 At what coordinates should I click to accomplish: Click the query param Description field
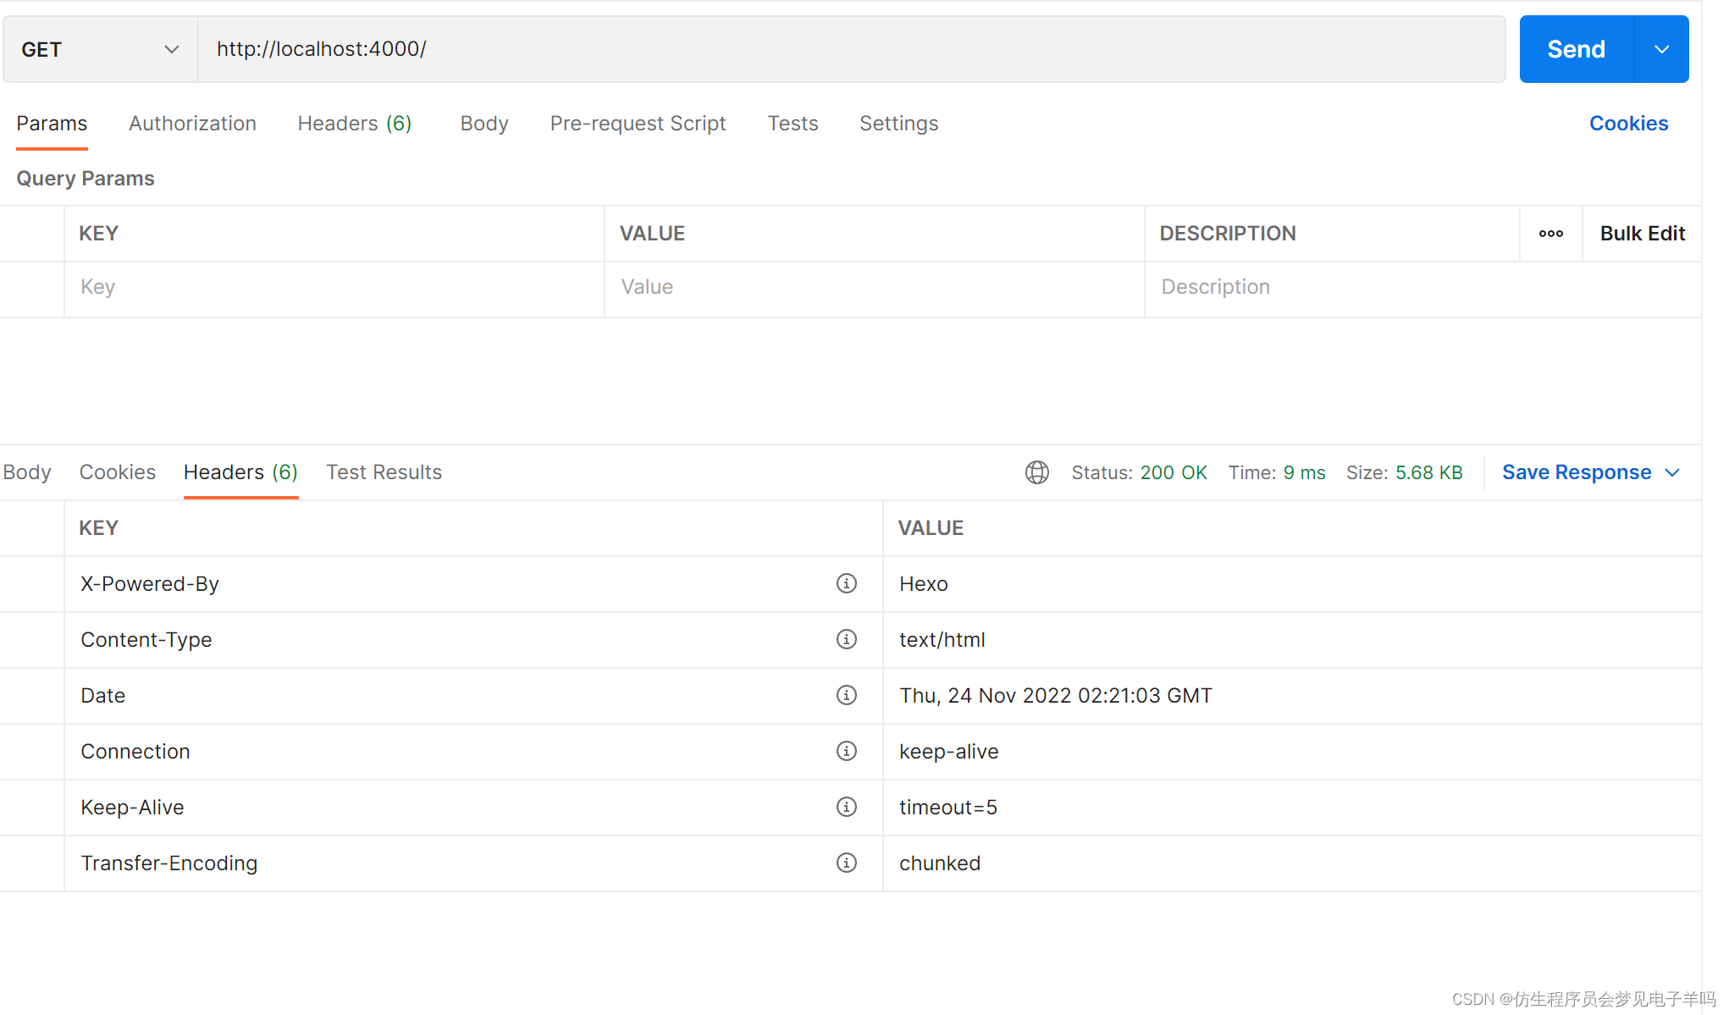(x=1422, y=287)
